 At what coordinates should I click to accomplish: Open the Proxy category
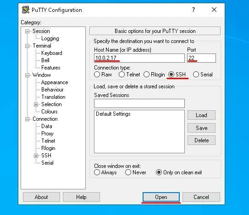(47, 134)
